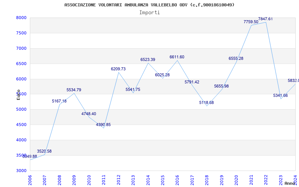Select data label 4748.40
The image size is (299, 187).
click(x=89, y=114)
